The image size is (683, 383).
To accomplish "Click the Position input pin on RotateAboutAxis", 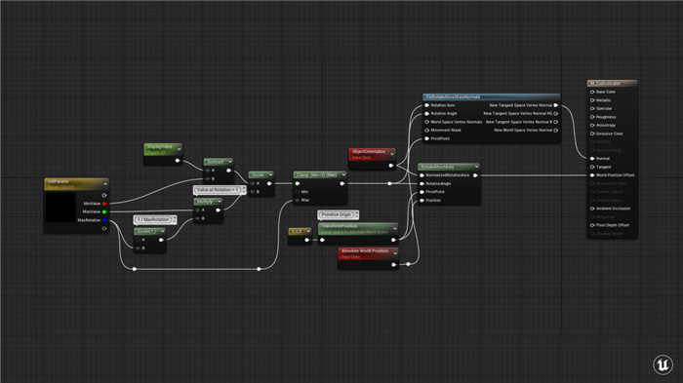I will (x=422, y=200).
